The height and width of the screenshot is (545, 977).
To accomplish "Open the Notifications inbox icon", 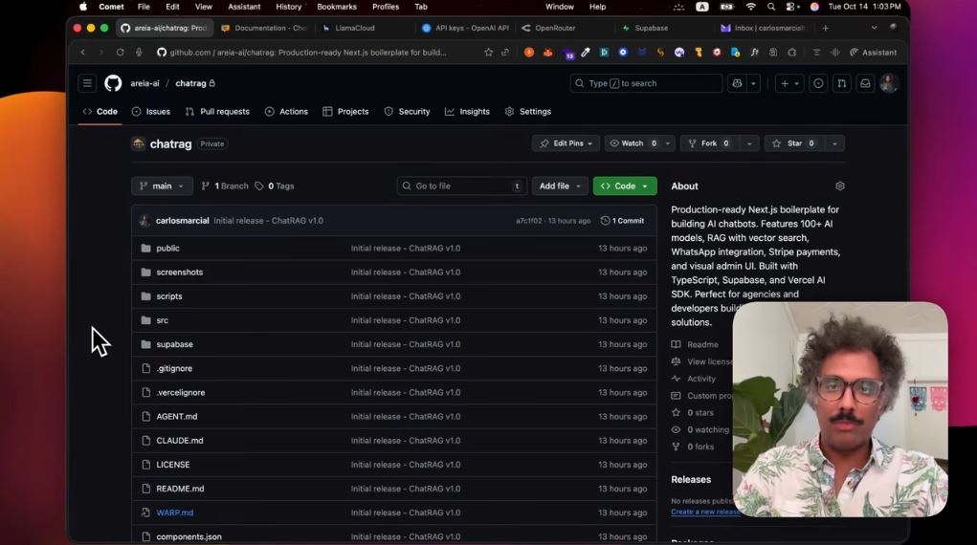I will 865,83.
